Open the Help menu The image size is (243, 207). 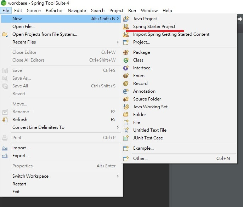pos(167,11)
